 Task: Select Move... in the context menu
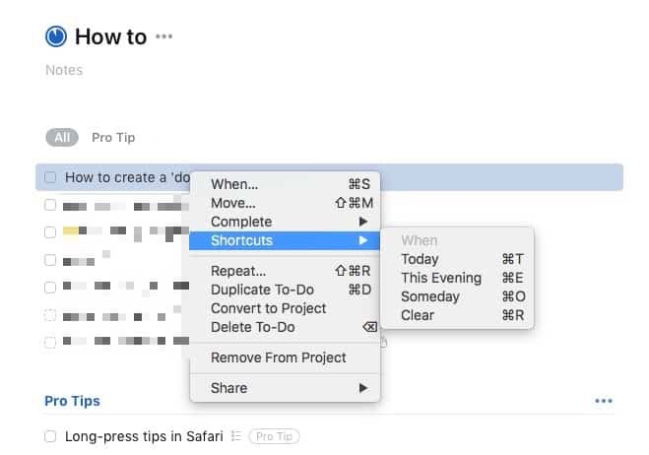tap(233, 203)
